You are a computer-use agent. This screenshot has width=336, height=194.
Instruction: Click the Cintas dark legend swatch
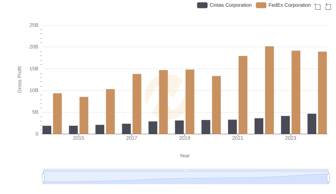pyautogui.click(x=202, y=5)
